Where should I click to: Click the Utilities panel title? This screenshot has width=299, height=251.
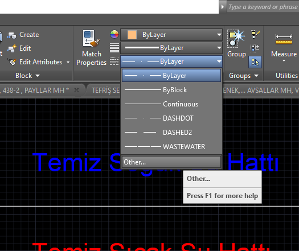[286, 76]
